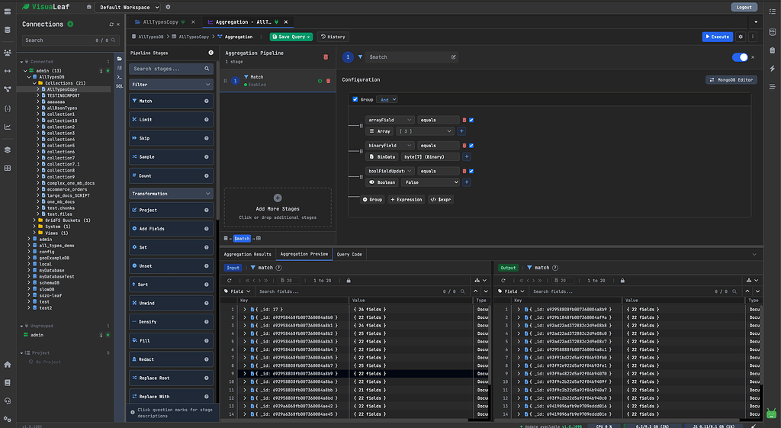
Task: Click AllTypesDB in the breadcrumb
Action: (x=151, y=37)
